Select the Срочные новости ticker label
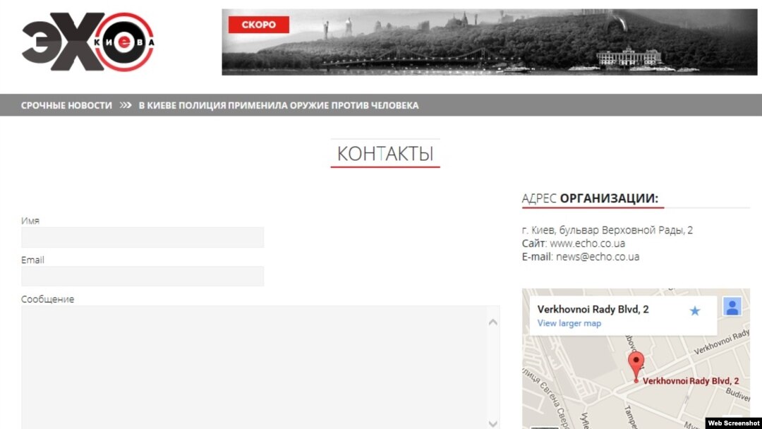The width and height of the screenshot is (762, 429). 66,105
